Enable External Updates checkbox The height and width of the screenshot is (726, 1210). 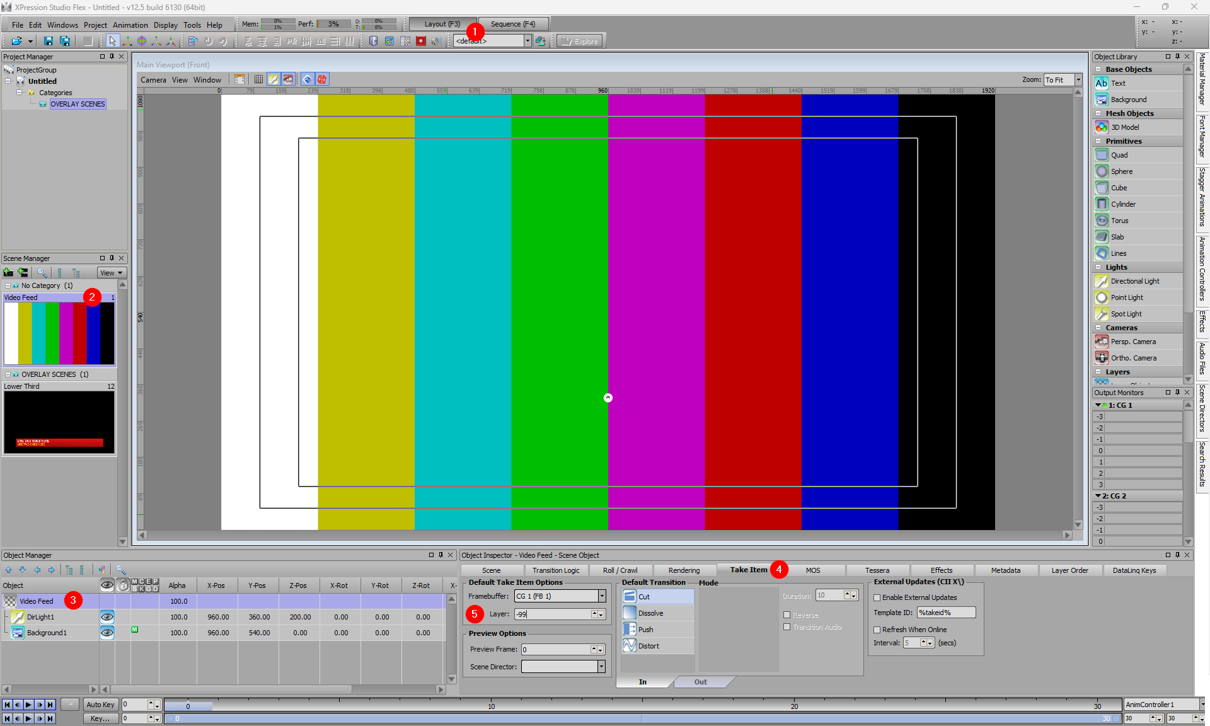tap(877, 597)
